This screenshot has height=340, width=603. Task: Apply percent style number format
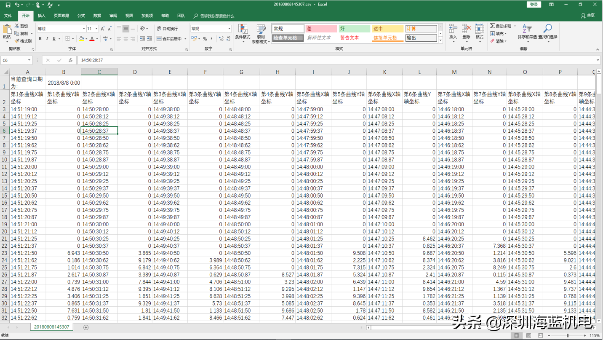(205, 39)
